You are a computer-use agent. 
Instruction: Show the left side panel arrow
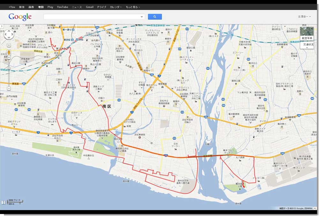click(2, 26)
